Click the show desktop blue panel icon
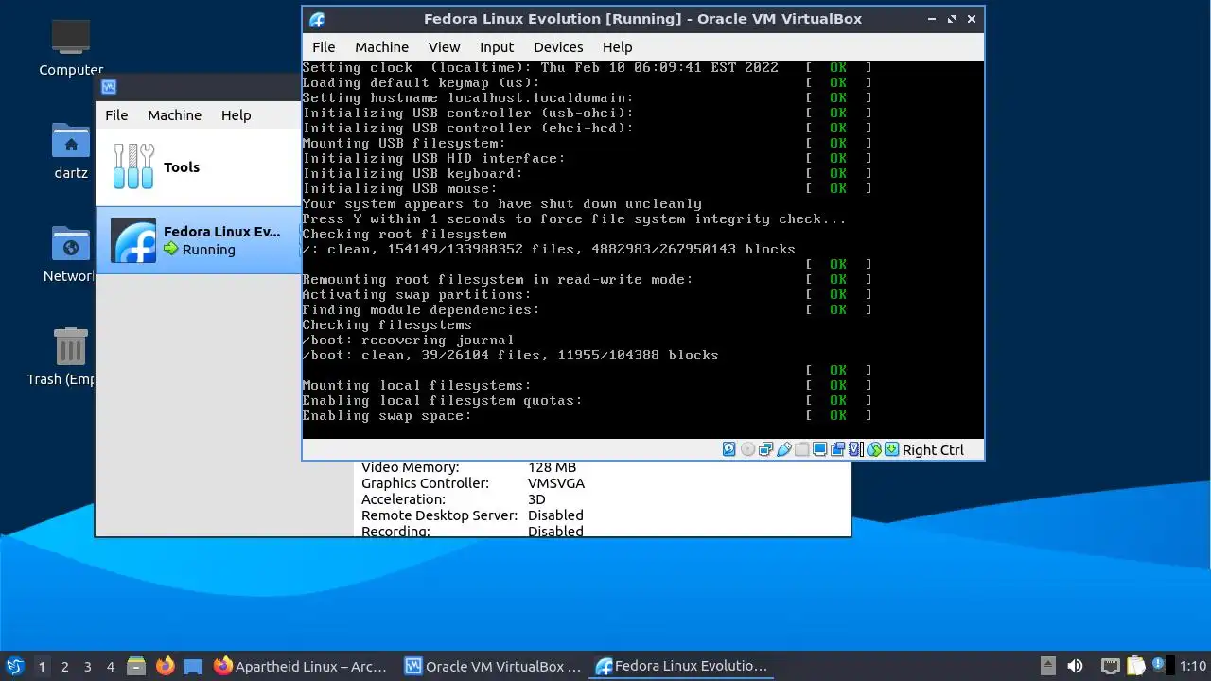 tap(193, 666)
